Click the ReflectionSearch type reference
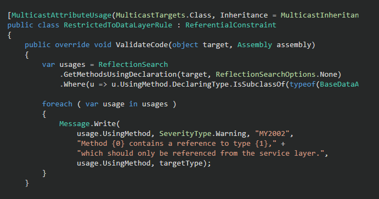The height and width of the screenshot is (199, 379). click(133, 65)
